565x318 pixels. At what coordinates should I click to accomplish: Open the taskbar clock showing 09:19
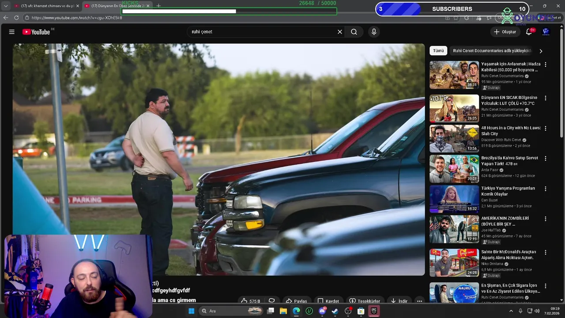coord(551,311)
